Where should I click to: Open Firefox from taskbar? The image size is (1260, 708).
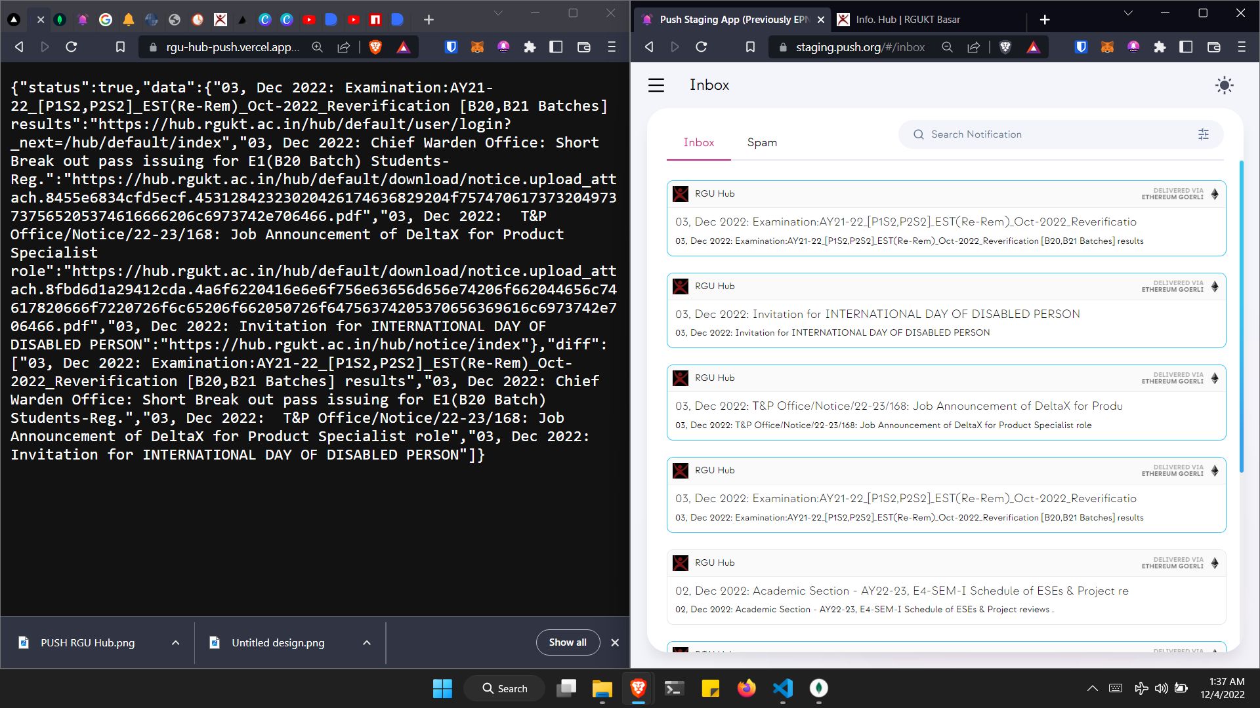coord(746,688)
